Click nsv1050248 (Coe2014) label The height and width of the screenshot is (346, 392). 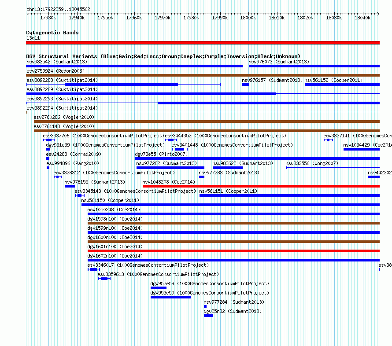point(114,210)
